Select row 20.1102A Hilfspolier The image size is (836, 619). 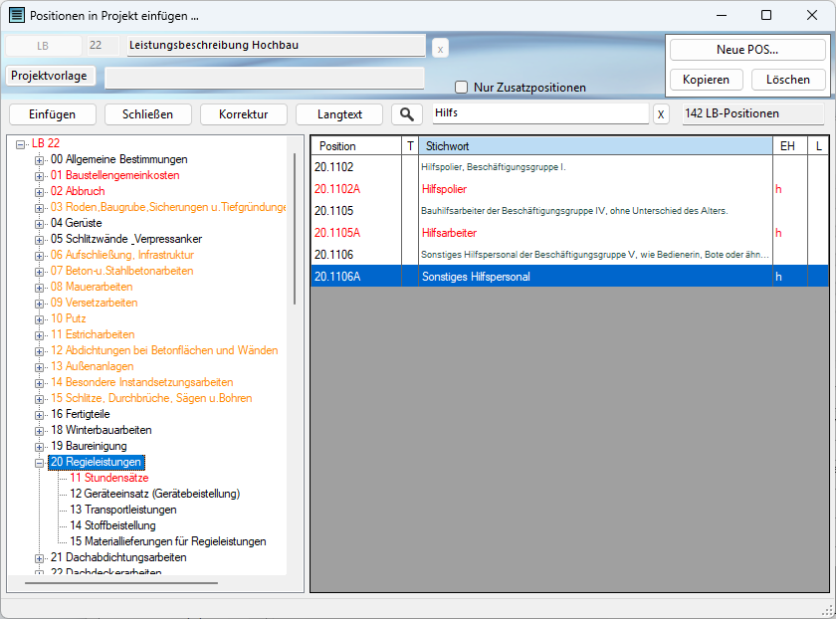click(443, 189)
